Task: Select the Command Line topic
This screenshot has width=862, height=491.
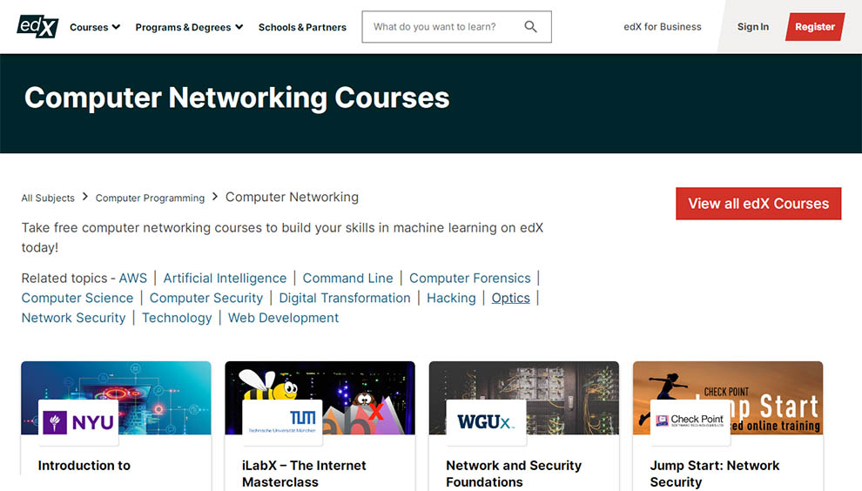Action: [x=348, y=279]
